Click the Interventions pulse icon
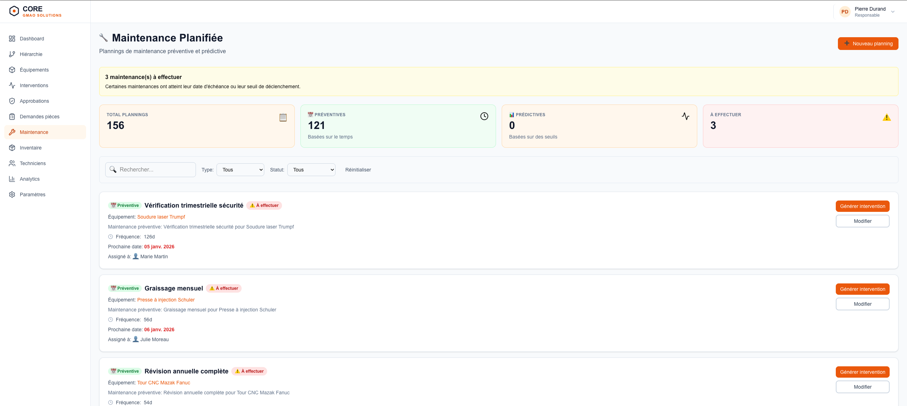Screen dimensions: 907x406 (12, 85)
